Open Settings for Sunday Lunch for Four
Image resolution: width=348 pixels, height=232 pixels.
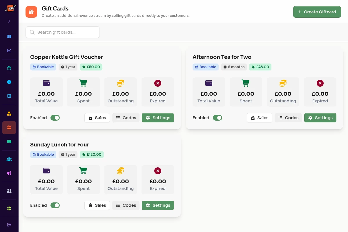pyautogui.click(x=158, y=205)
